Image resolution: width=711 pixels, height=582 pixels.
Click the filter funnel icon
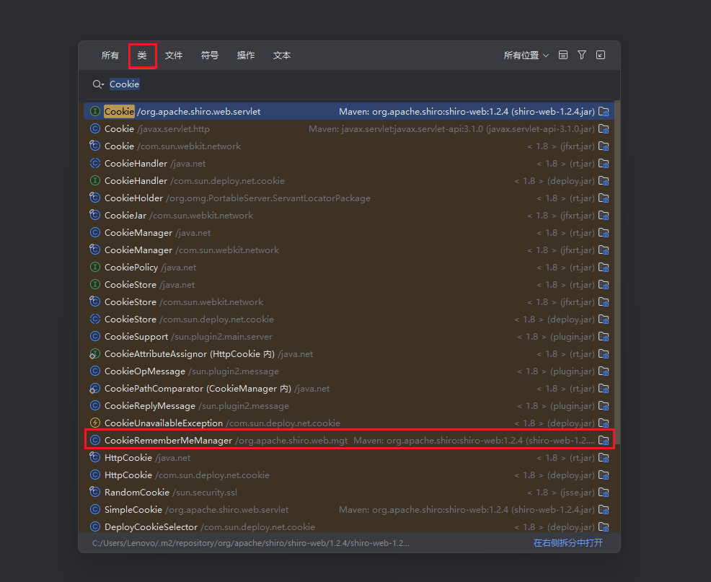582,56
